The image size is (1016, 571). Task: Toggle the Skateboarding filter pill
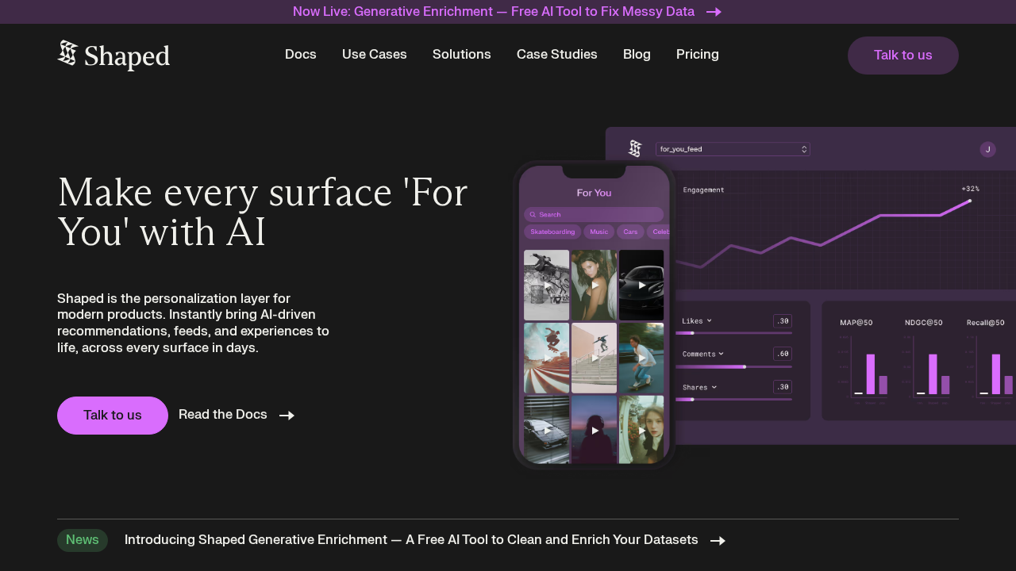coord(552,232)
